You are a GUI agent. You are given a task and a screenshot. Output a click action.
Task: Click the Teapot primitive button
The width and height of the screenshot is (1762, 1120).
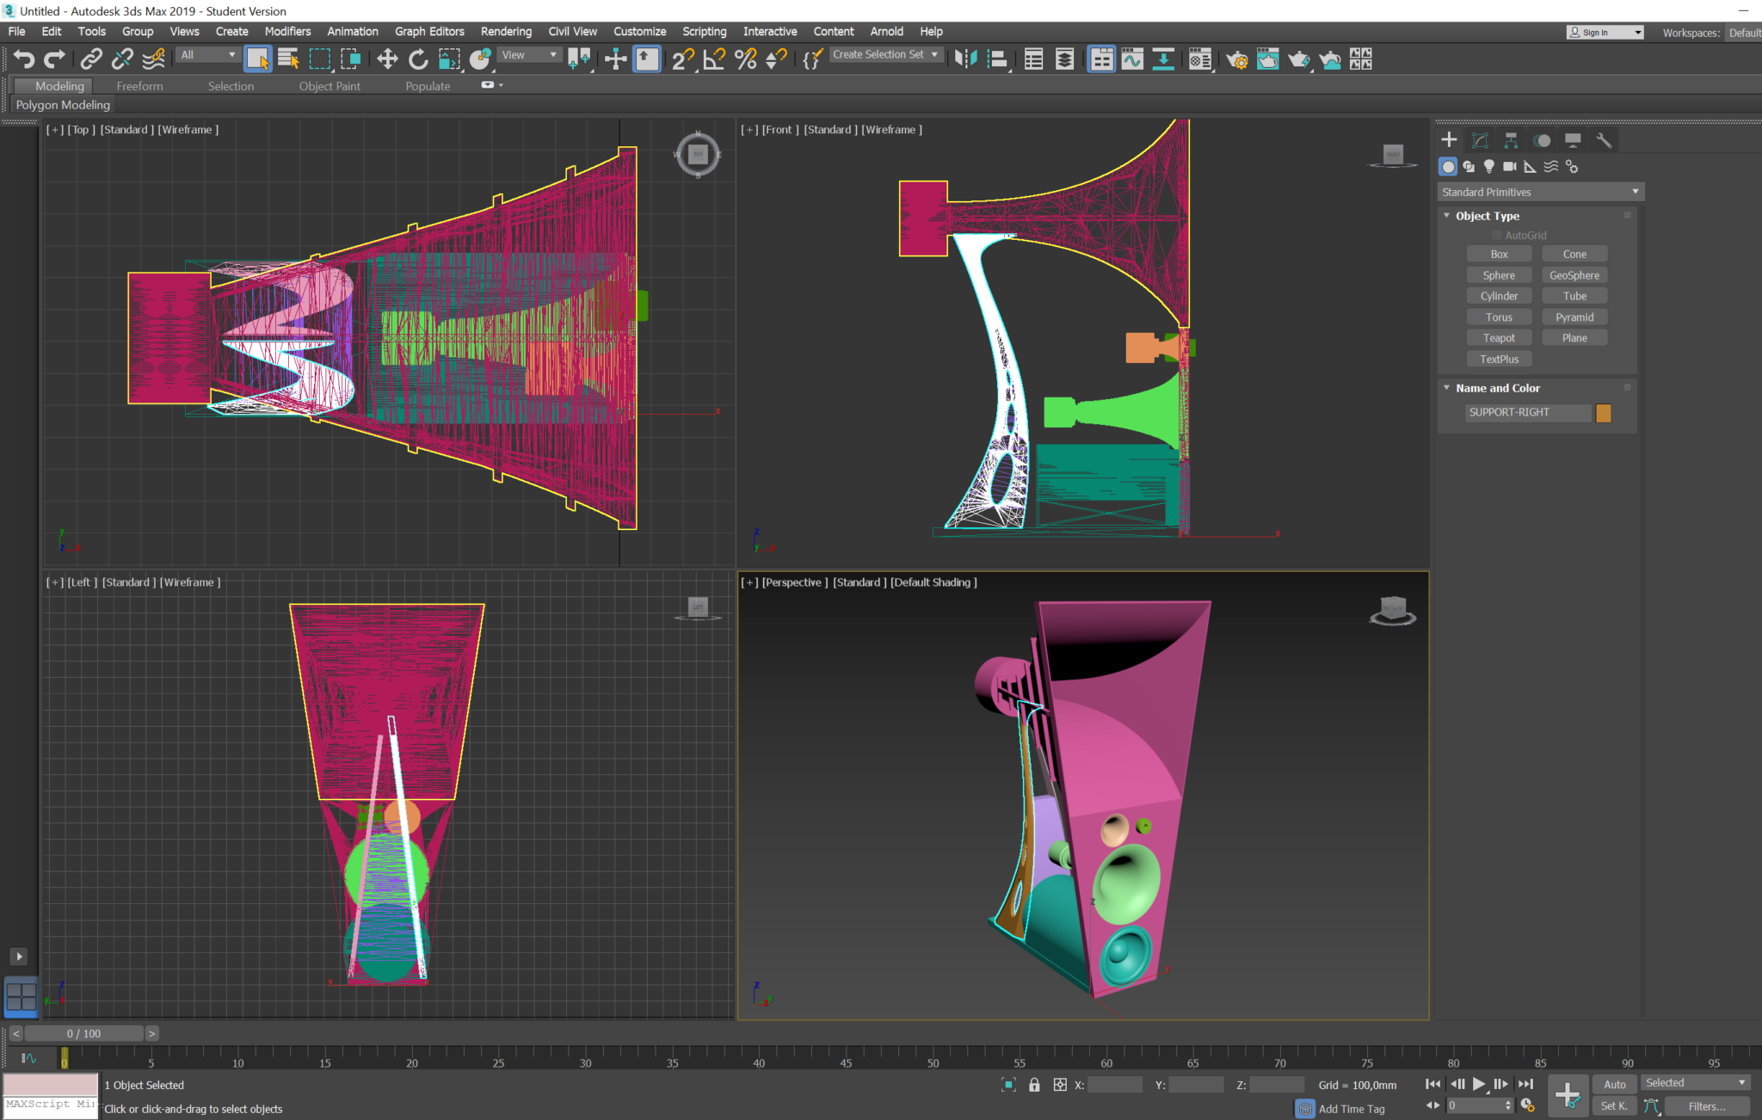[1499, 338]
